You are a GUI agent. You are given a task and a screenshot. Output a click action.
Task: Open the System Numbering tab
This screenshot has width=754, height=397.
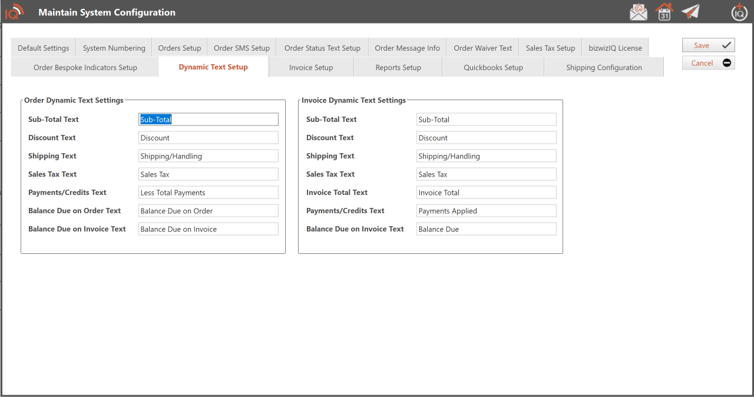[114, 48]
